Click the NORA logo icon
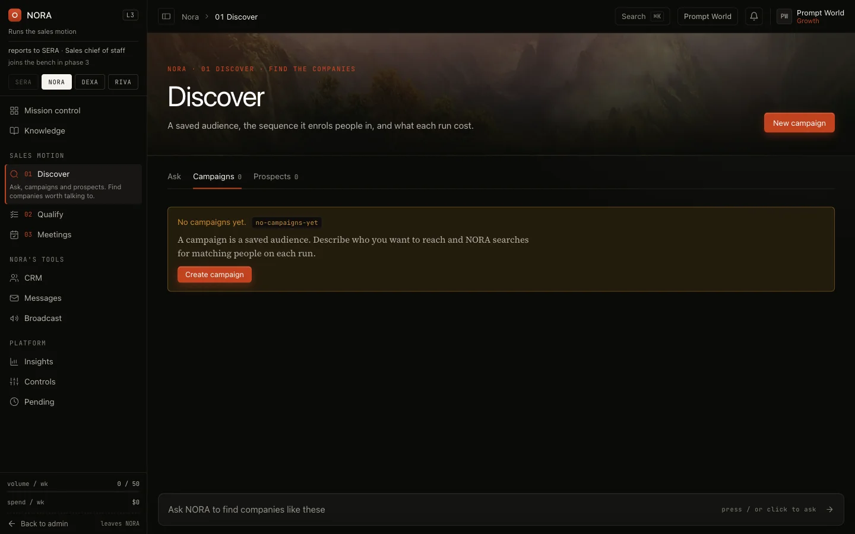855x534 pixels. point(15,15)
